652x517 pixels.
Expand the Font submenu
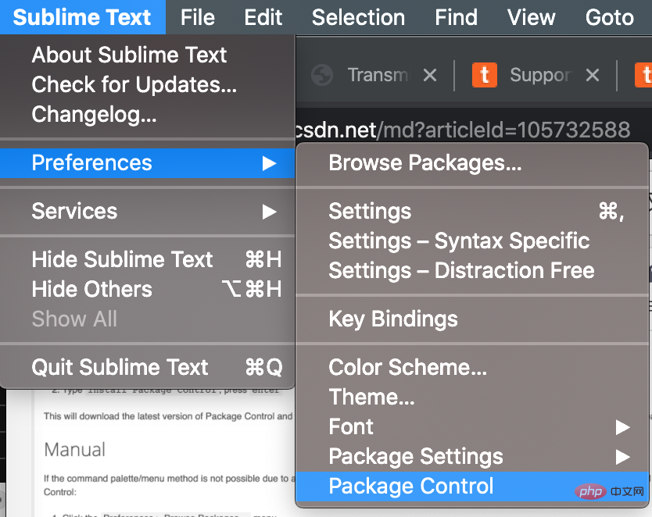[x=472, y=427]
